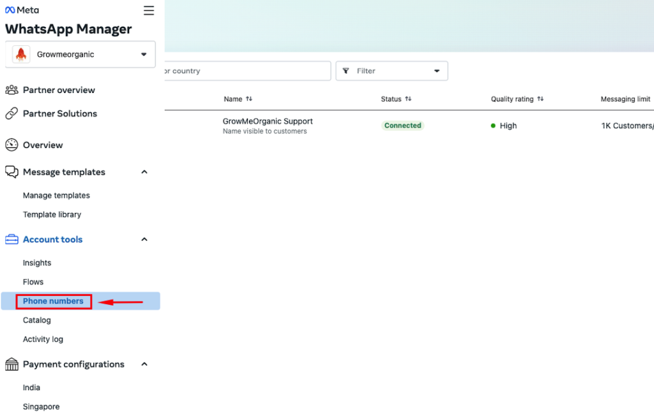654x417 pixels.
Task: Click the High quality rating
Action: (x=504, y=126)
